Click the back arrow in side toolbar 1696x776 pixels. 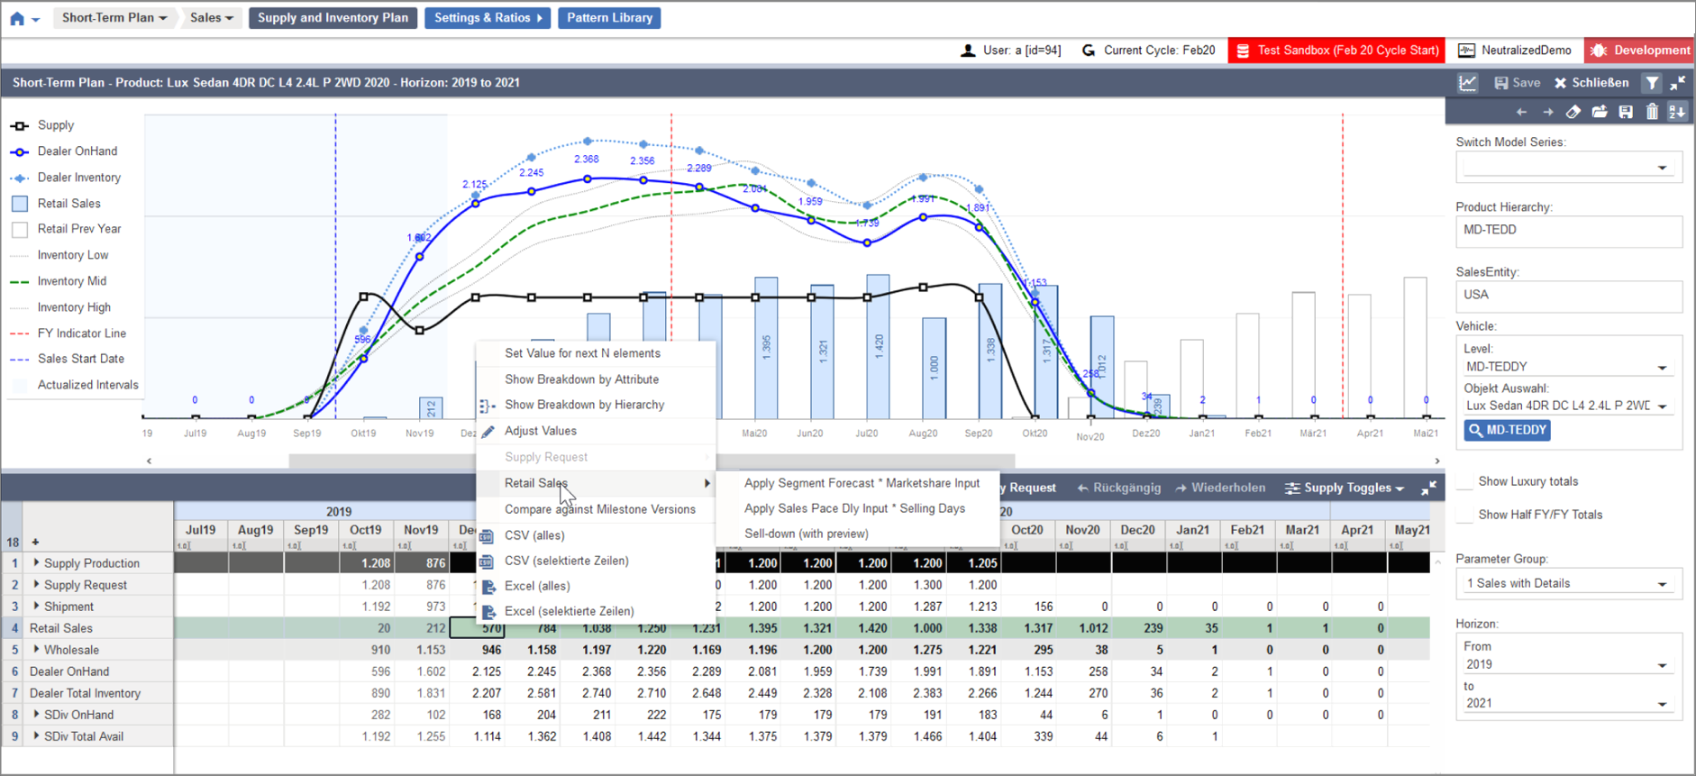tap(1521, 112)
